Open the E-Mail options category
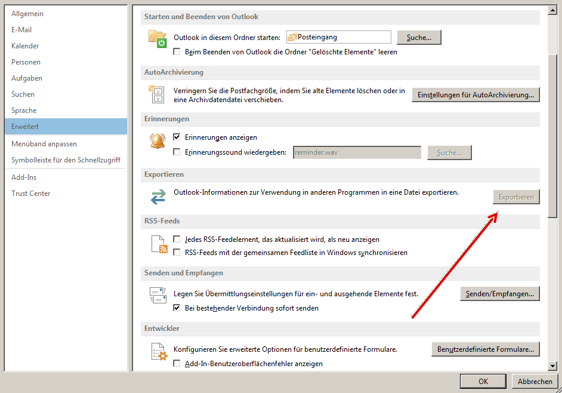This screenshot has height=393, width=562. pos(66,30)
